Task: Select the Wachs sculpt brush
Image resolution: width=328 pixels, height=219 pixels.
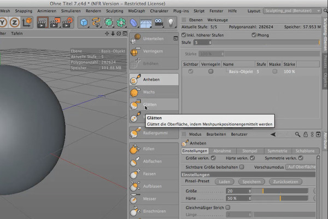Action: (x=154, y=92)
